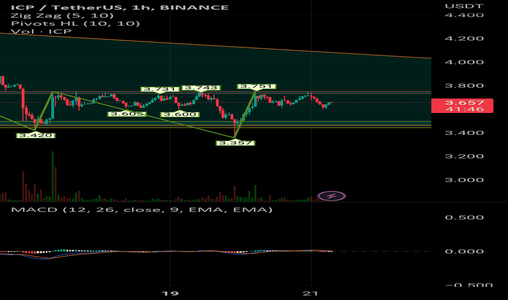Click the 3.200 price axis level

tap(464, 157)
